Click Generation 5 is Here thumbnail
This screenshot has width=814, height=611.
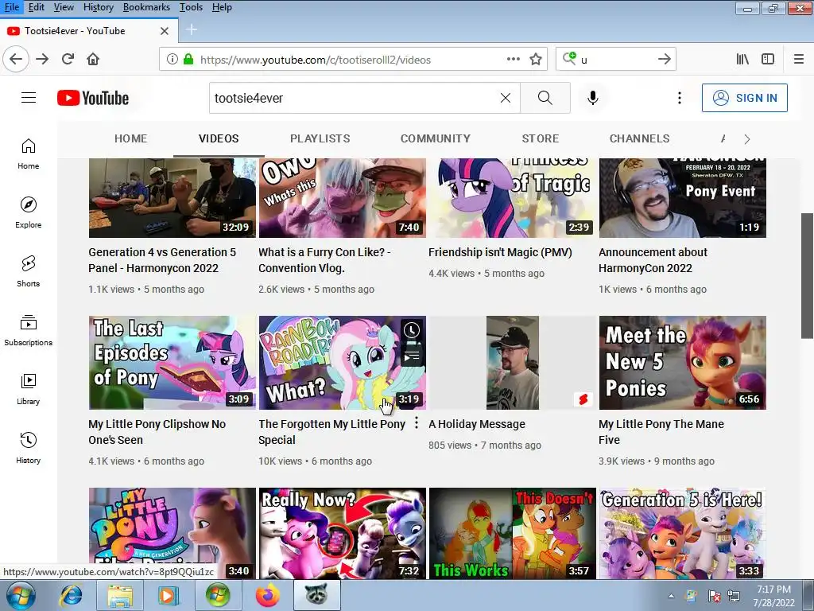pyautogui.click(x=682, y=533)
